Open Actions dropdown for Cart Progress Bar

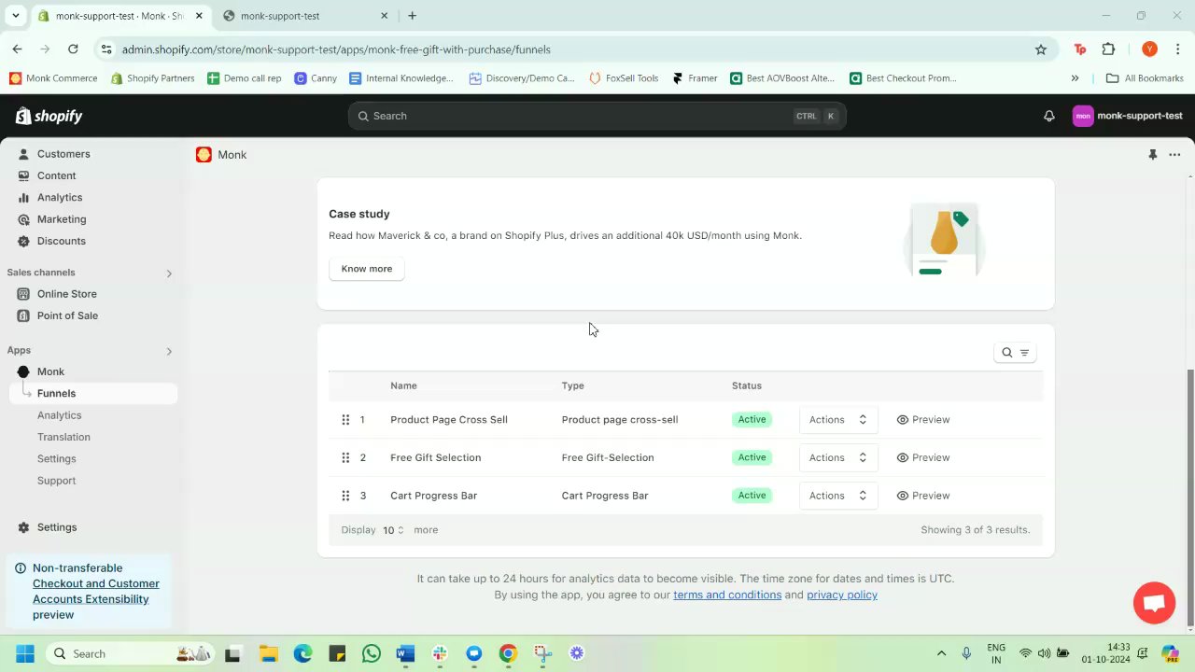point(838,496)
